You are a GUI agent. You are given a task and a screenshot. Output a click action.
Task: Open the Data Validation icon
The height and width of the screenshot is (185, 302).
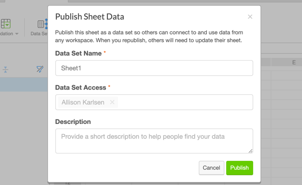point(6,24)
